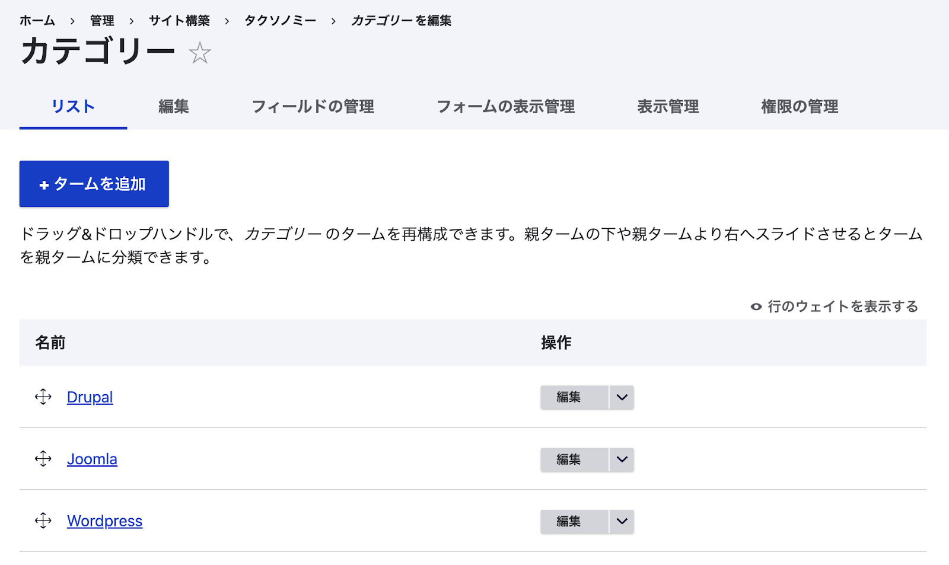Screen dimensions: 949x565
Task: Open the フィールドの管理 tab
Action: tap(313, 107)
